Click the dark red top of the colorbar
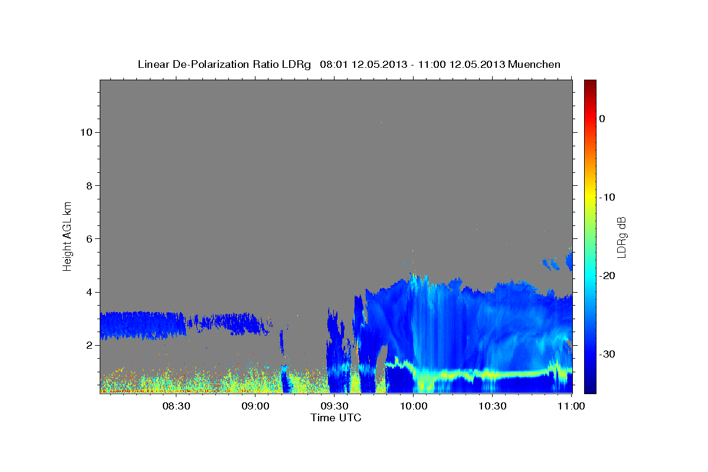The height and width of the screenshot is (472, 708). click(x=589, y=84)
